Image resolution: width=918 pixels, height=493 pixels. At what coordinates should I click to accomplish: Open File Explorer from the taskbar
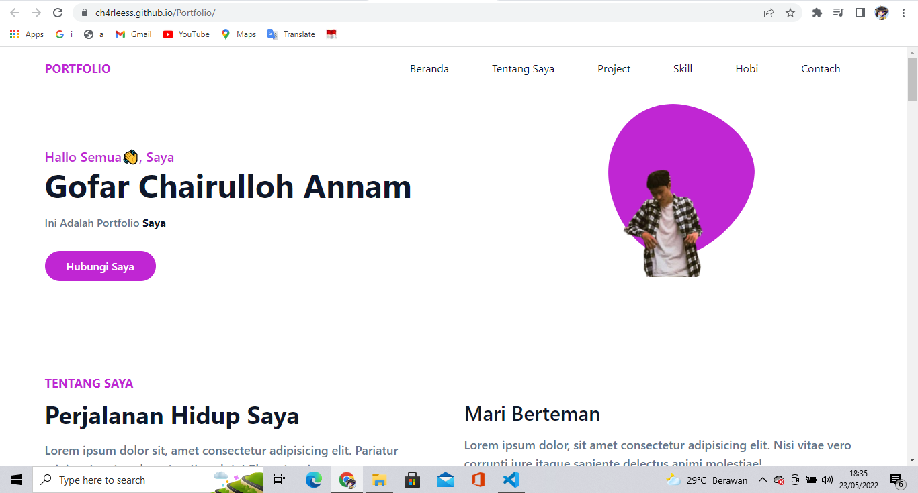click(x=380, y=480)
